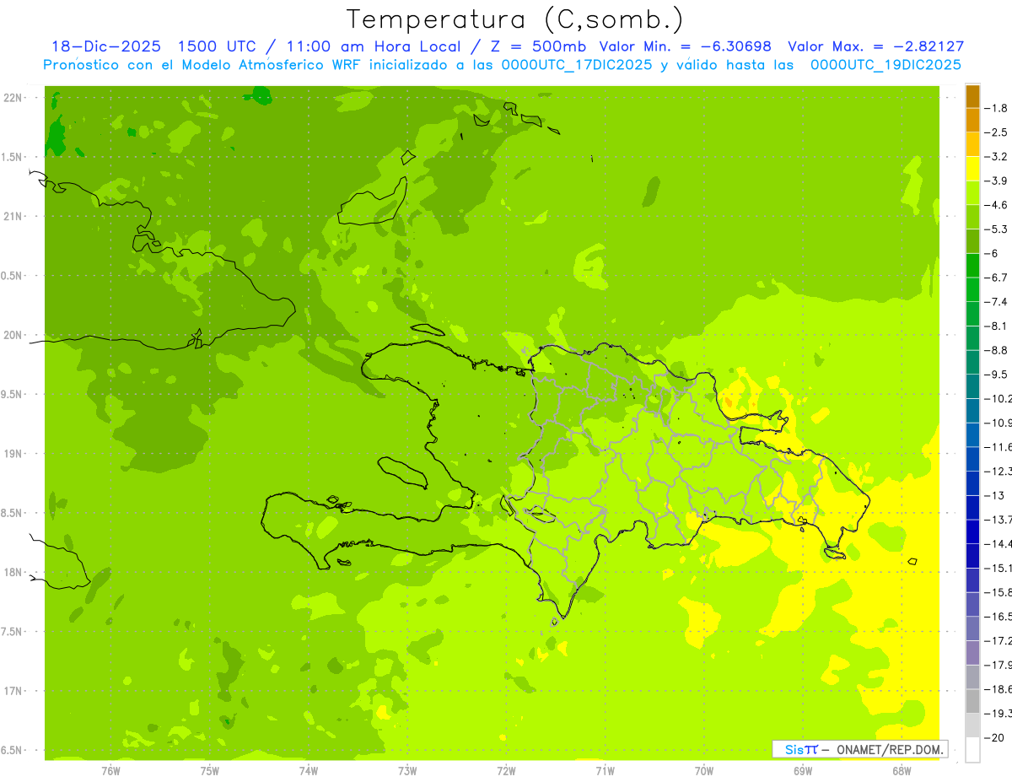Click the colorbar label '-13.7'
The width and height of the screenshot is (1012, 782).
pos(998,520)
